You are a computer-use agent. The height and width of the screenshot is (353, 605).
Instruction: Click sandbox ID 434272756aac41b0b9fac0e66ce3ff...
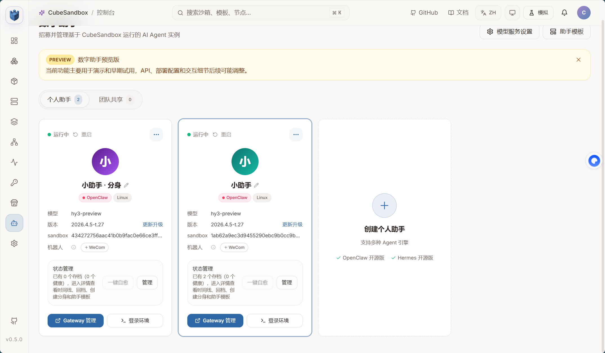117,236
